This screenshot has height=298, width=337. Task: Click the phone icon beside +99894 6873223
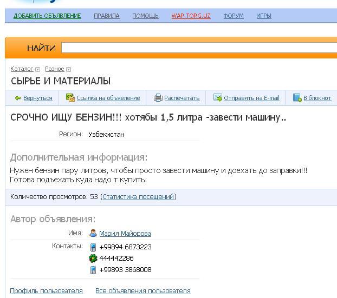[x=93, y=247]
